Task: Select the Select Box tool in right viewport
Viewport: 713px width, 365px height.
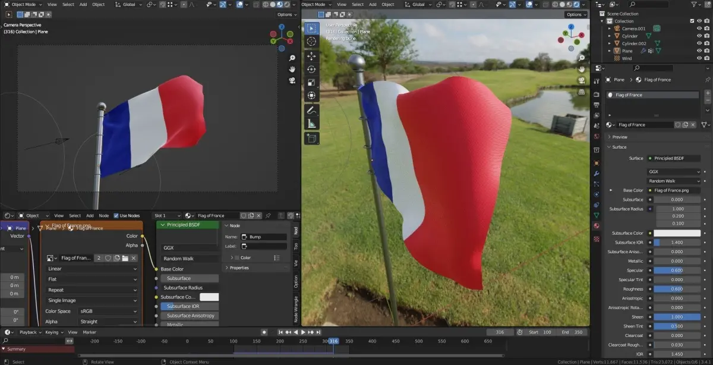Action: [312, 28]
